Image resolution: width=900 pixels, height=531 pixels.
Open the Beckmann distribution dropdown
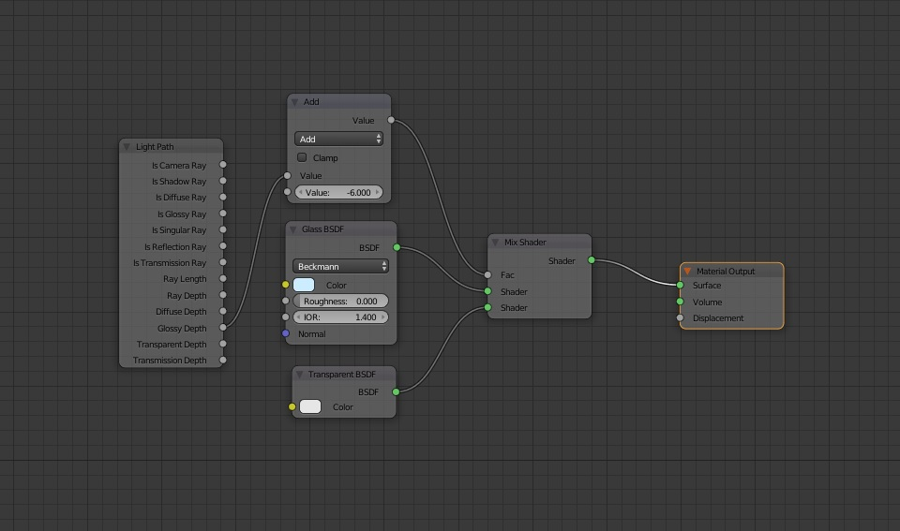coord(340,266)
